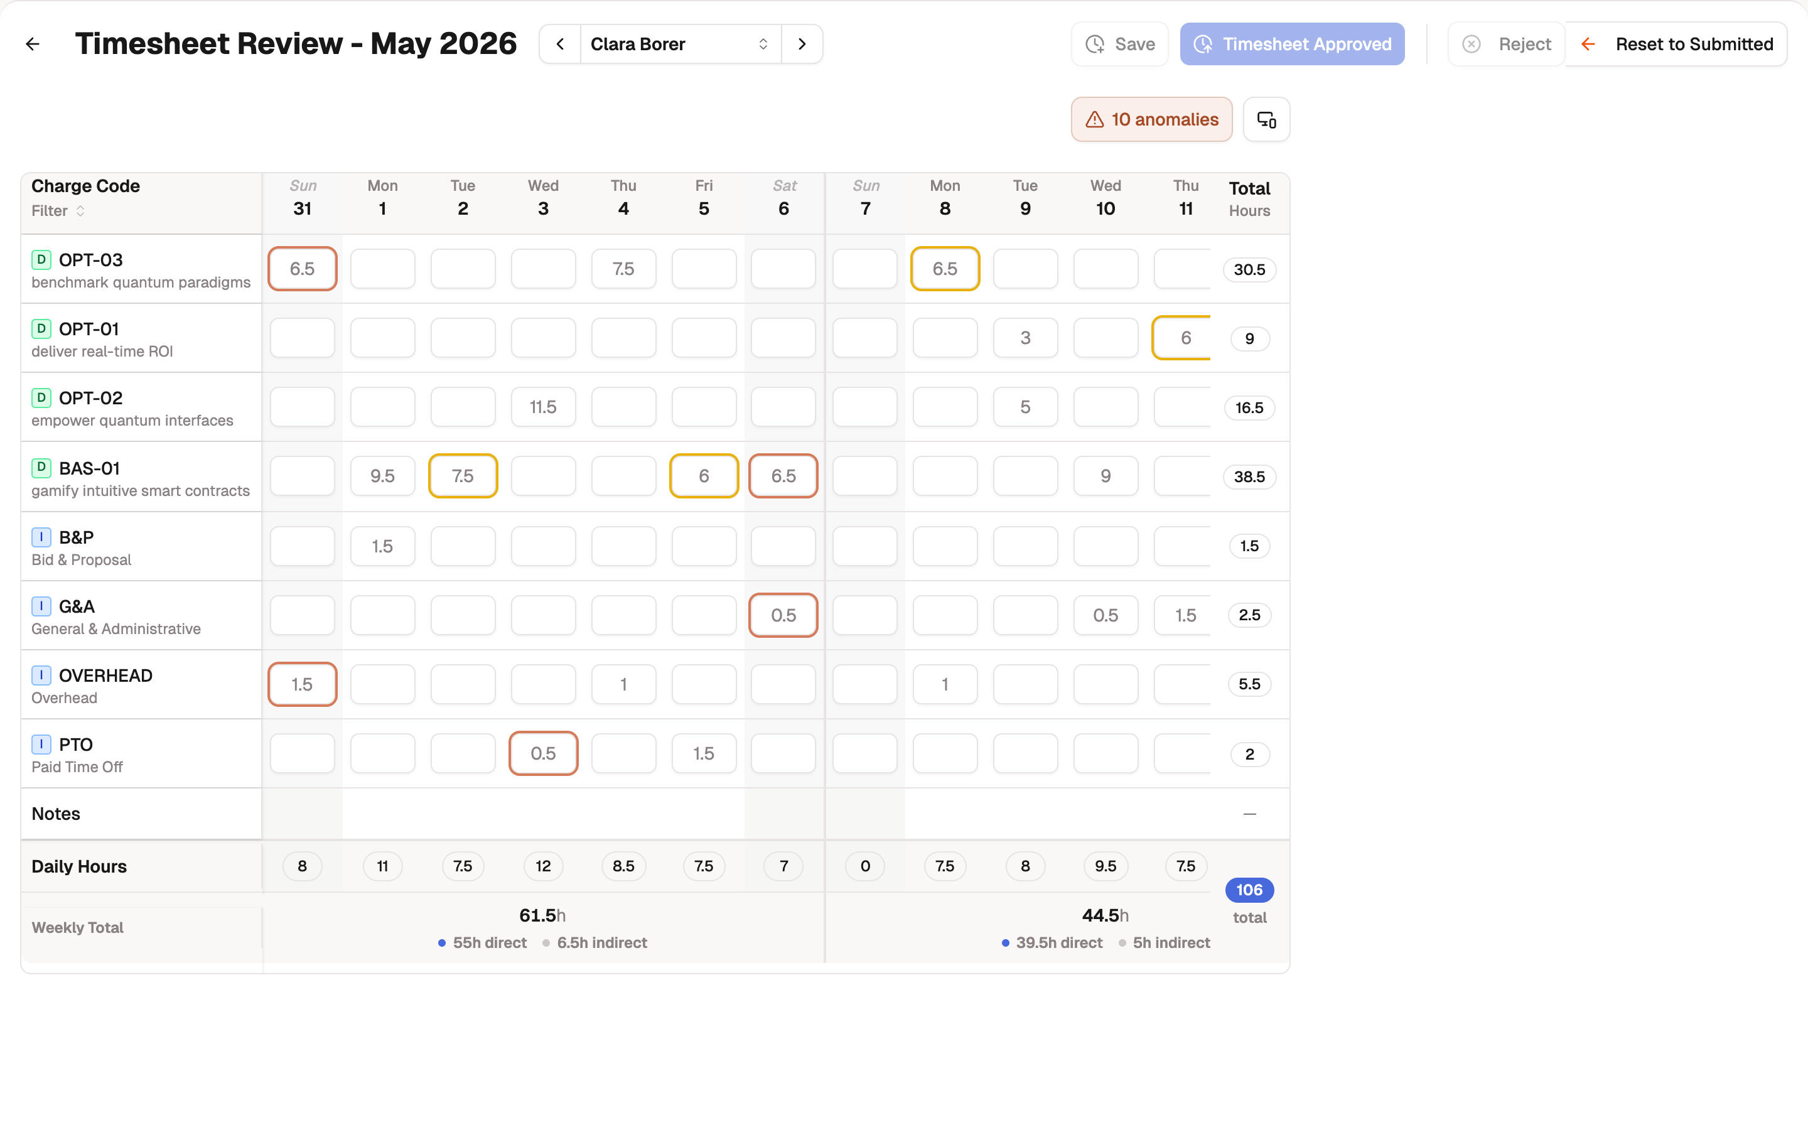The image size is (1808, 1130).
Task: Click the D badge for OPT-02
Action: [x=41, y=397]
